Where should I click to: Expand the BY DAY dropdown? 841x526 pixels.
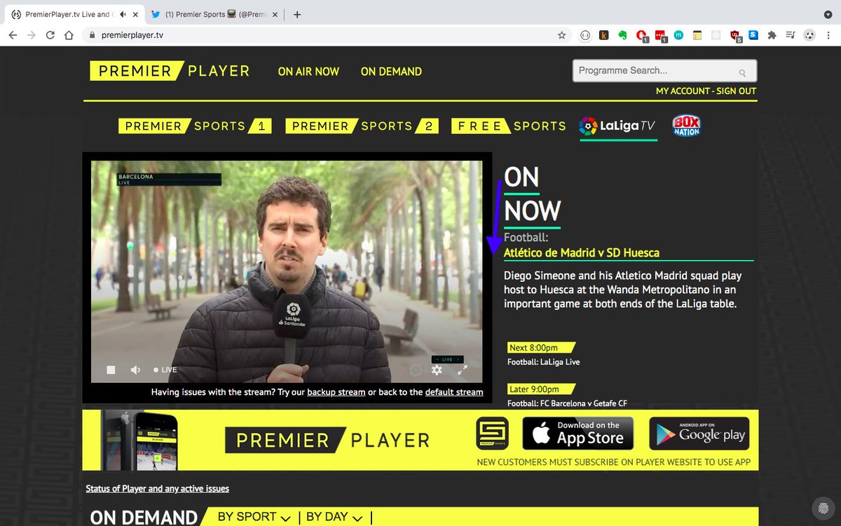[334, 517]
